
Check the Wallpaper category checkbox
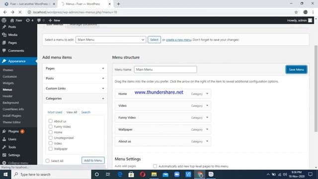pyautogui.click(x=51, y=149)
